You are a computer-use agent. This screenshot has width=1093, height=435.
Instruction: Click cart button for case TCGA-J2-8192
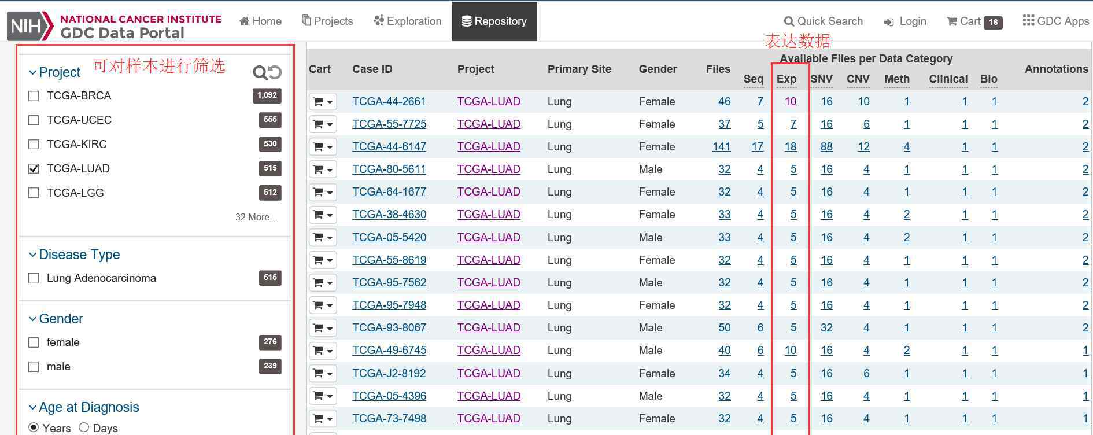[x=323, y=374]
